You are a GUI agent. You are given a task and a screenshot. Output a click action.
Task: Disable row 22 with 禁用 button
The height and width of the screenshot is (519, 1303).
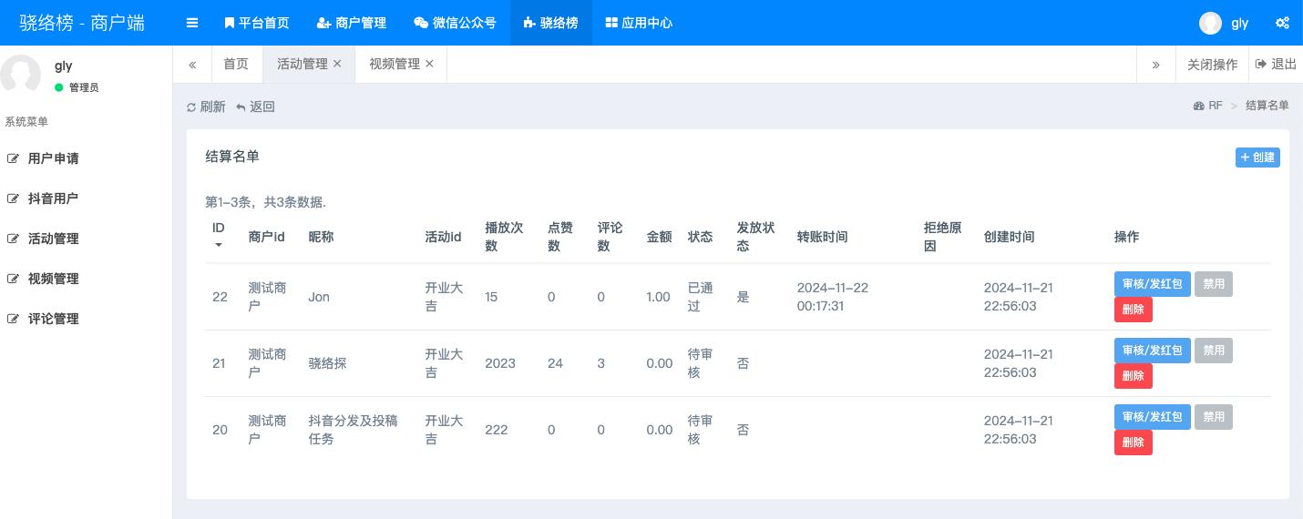coord(1213,284)
